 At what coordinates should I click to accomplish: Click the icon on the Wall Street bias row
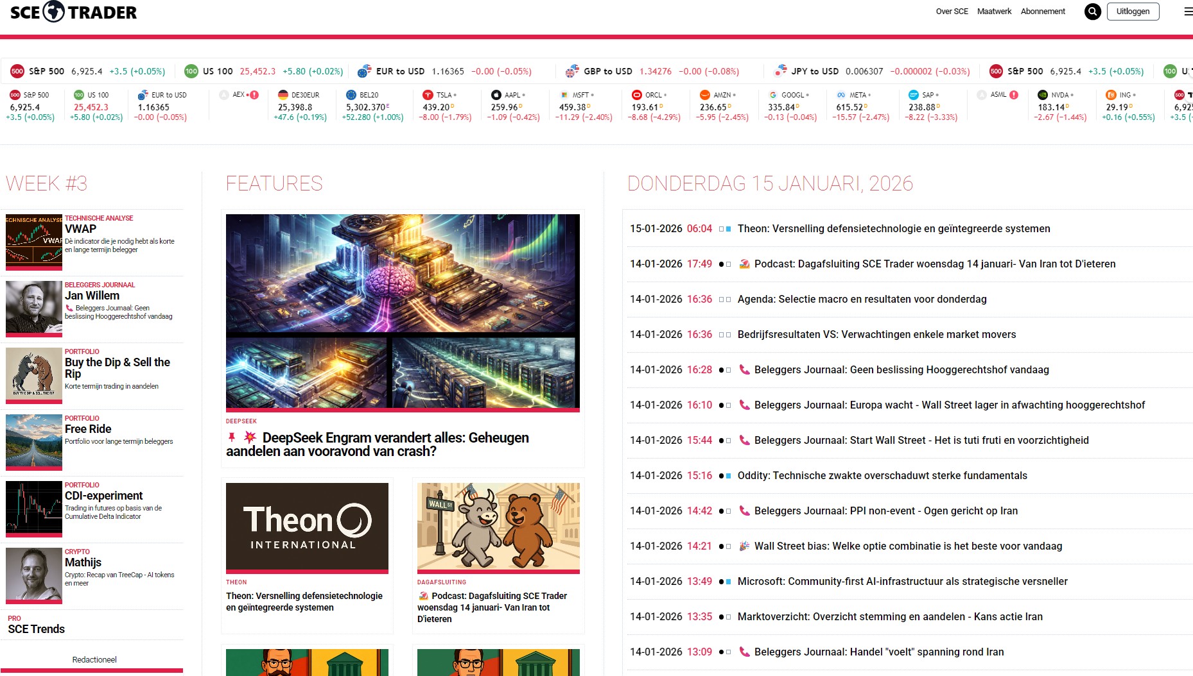tap(744, 546)
